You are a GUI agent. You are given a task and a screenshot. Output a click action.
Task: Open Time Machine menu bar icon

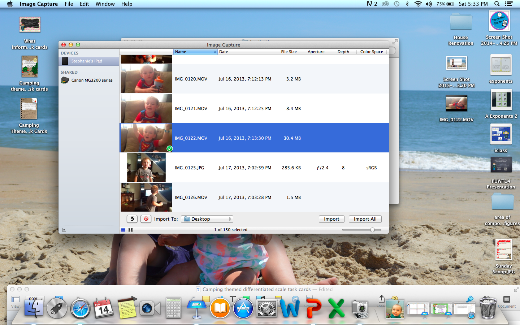point(396,4)
